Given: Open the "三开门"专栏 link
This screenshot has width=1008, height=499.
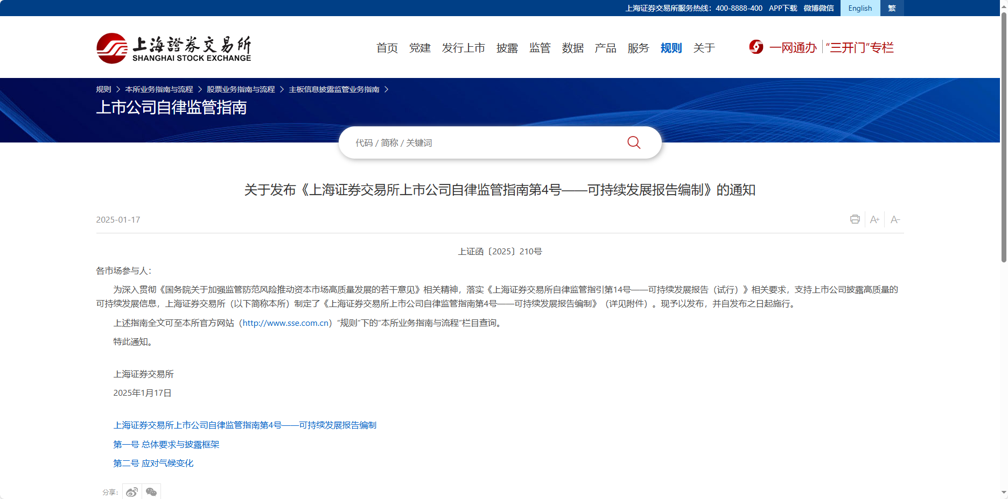Looking at the screenshot, I should point(860,48).
